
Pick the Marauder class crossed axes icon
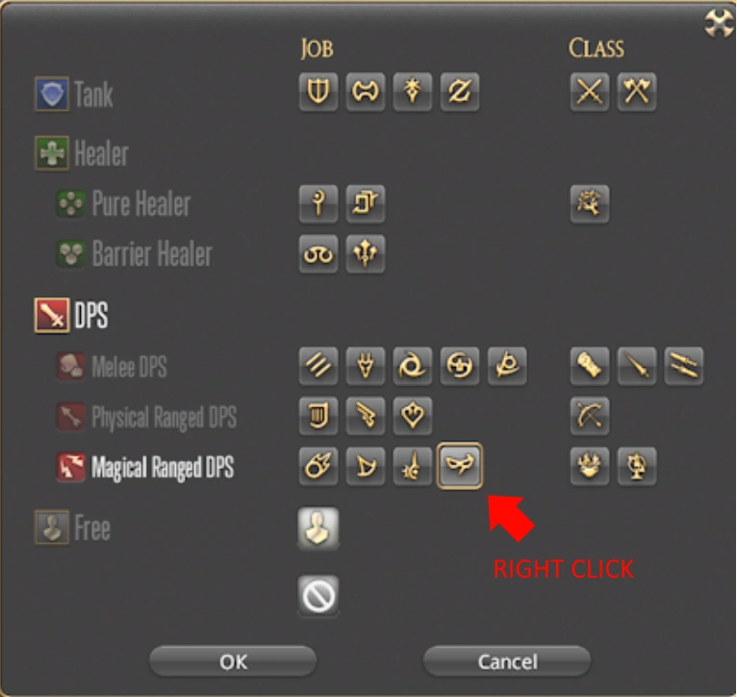(x=636, y=91)
